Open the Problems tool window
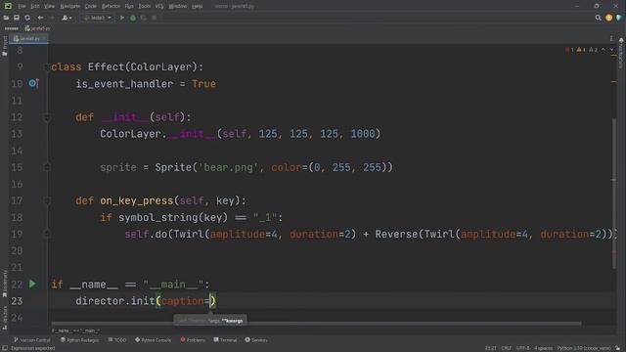626x352 pixels. (x=193, y=340)
